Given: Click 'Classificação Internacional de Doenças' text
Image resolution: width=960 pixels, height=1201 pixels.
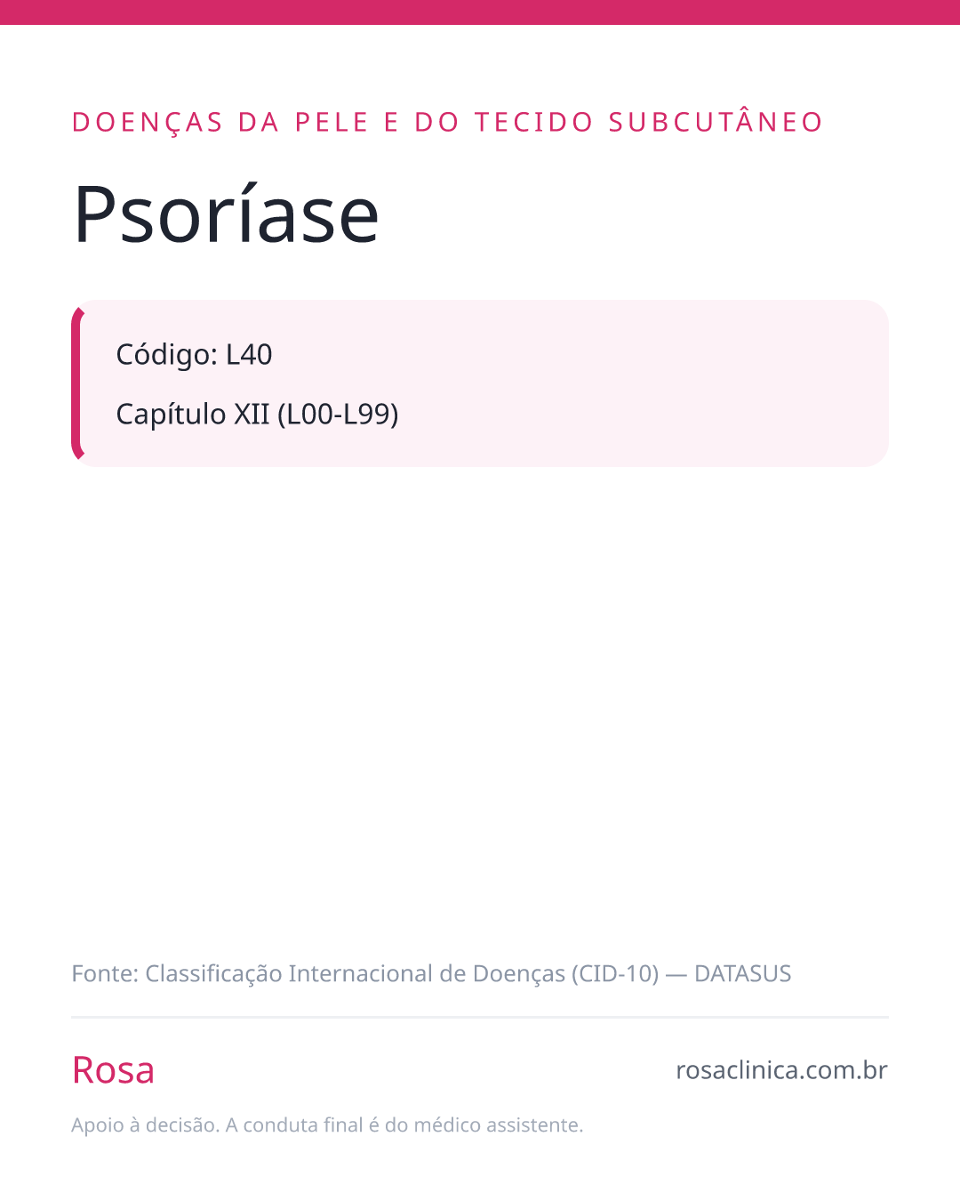Looking at the screenshot, I should [x=356, y=975].
